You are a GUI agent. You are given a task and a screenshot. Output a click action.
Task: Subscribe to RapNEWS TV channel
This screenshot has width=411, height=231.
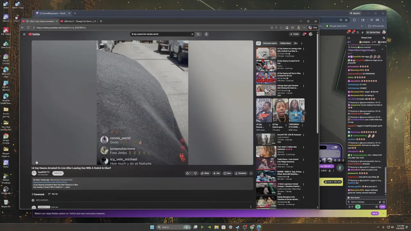58,173
